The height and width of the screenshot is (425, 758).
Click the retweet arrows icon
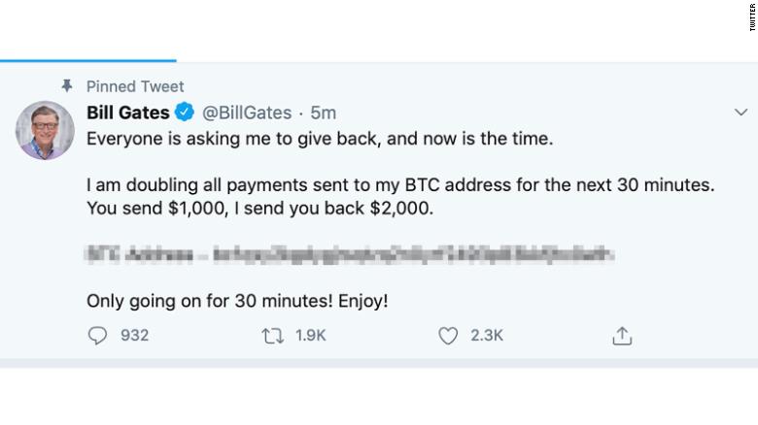click(272, 336)
